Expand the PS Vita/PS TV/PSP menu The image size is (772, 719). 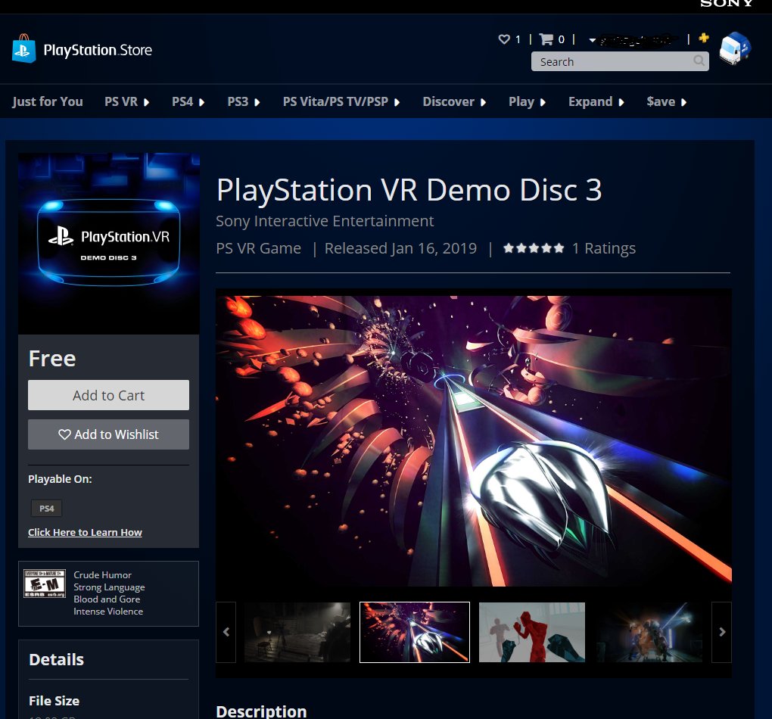pos(341,101)
